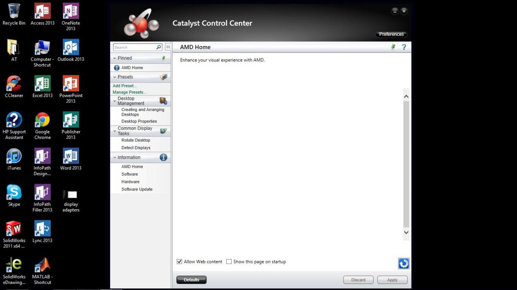Image resolution: width=517 pixels, height=290 pixels.
Task: Open Desktop Properties page
Action: (x=139, y=121)
